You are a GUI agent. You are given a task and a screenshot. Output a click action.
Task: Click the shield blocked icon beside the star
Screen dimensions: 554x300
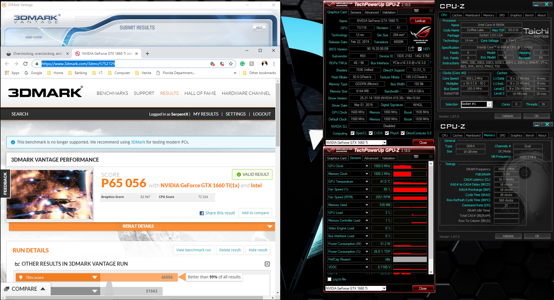[222, 64]
